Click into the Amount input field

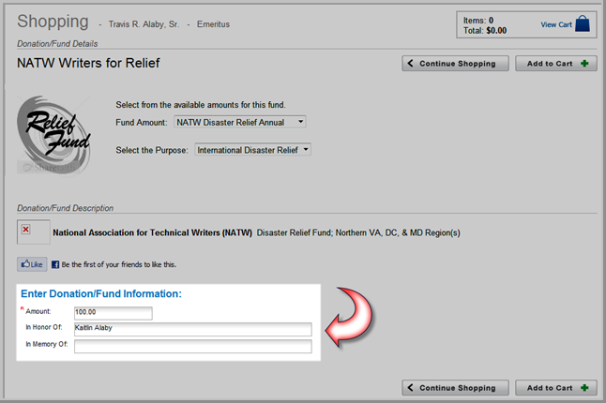pos(114,313)
